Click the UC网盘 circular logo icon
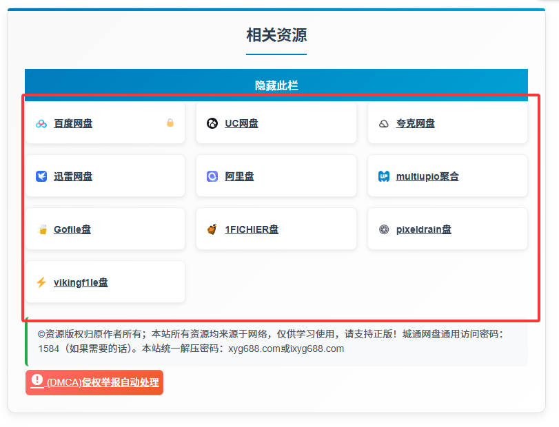The width and height of the screenshot is (559, 427). click(x=211, y=123)
